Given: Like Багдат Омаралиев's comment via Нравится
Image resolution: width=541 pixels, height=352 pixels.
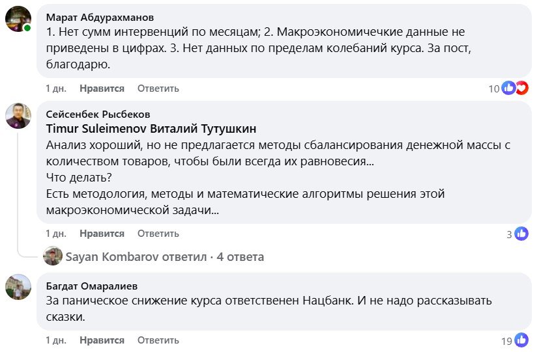Looking at the screenshot, I should (x=102, y=340).
